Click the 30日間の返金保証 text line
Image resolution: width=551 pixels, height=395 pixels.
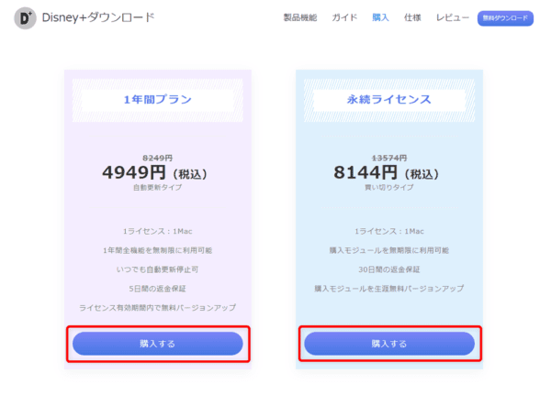pyautogui.click(x=388, y=269)
